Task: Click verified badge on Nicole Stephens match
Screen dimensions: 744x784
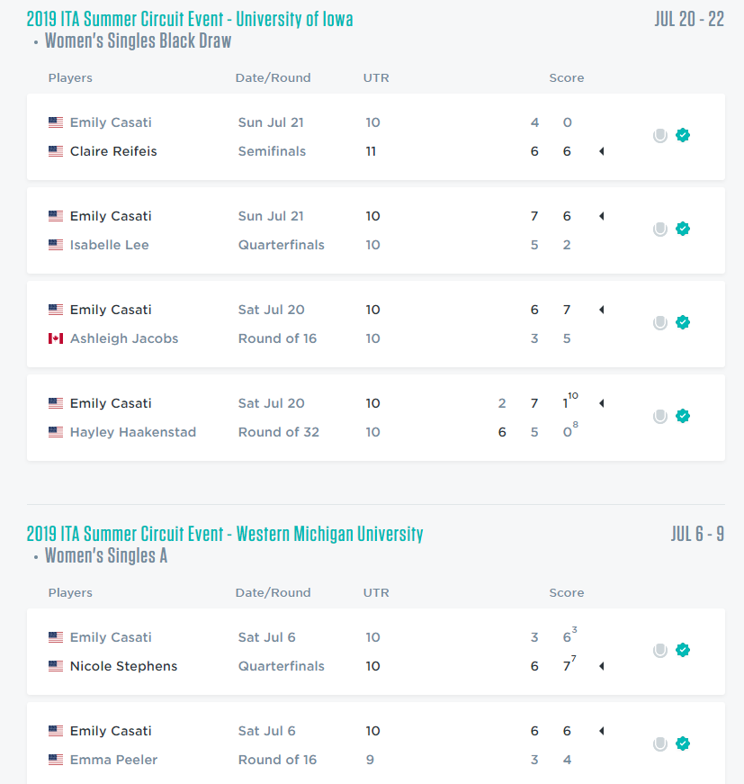Action: point(683,651)
